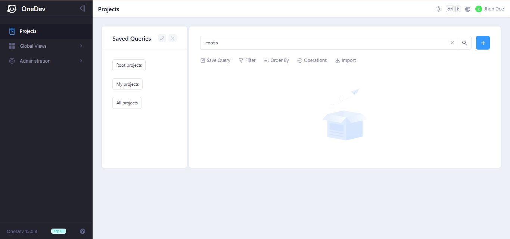The height and width of the screenshot is (239, 510).
Task: Collapse the sidebar with the arrow icon
Action: pos(82,9)
